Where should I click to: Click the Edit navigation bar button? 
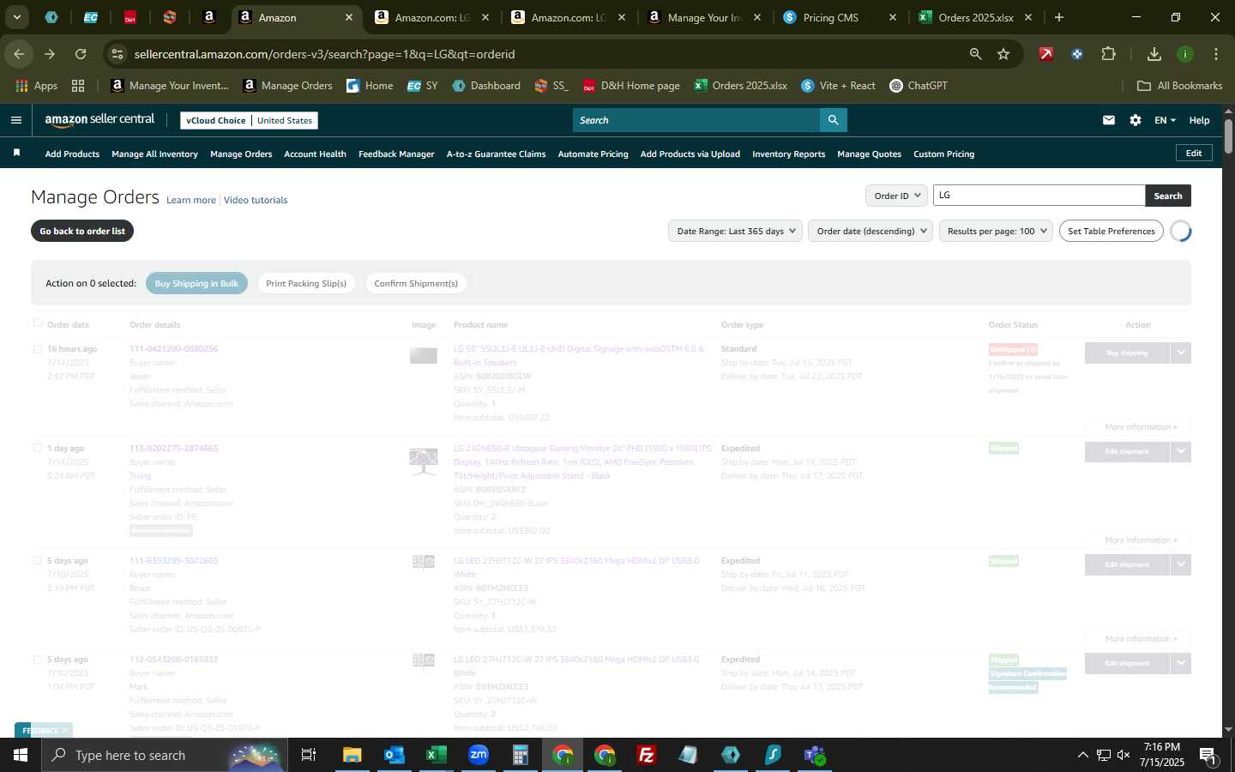click(x=1194, y=153)
